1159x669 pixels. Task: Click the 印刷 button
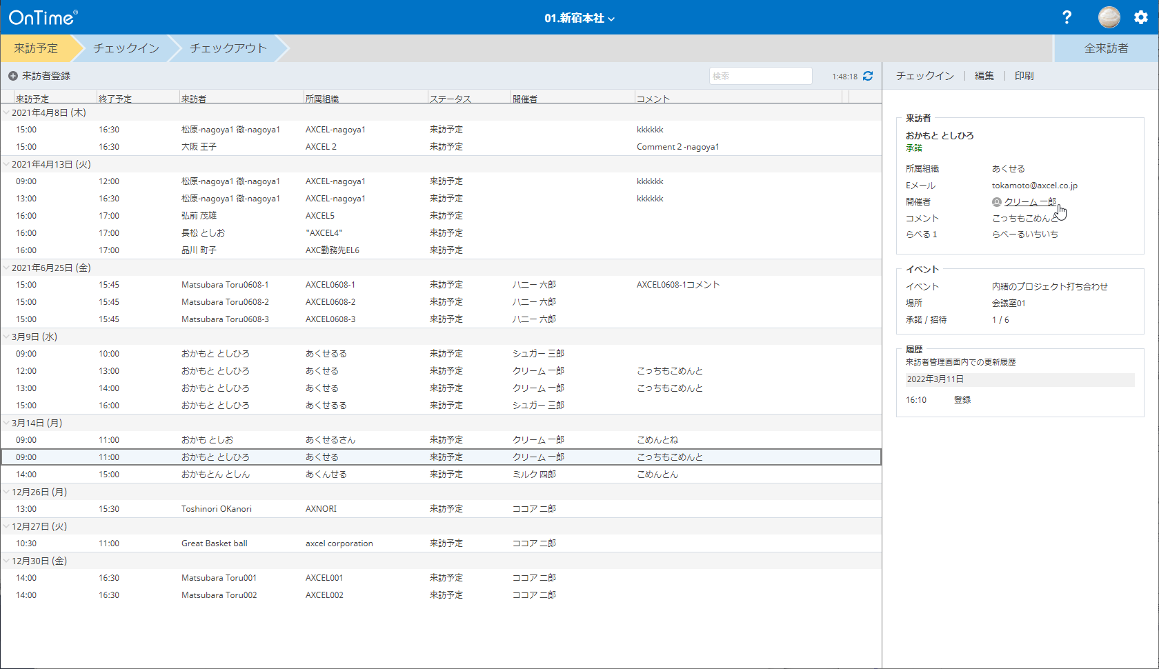1024,76
